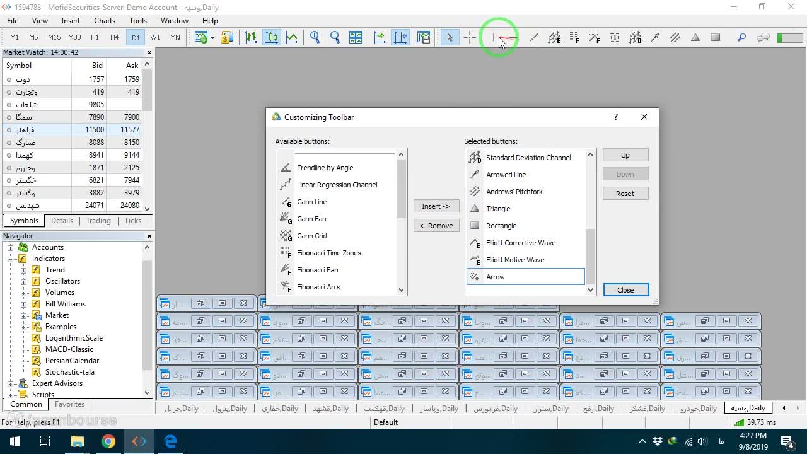Viewport: 807px width, 454px height.
Task: Select Gann Grid in available buttons
Action: [312, 236]
